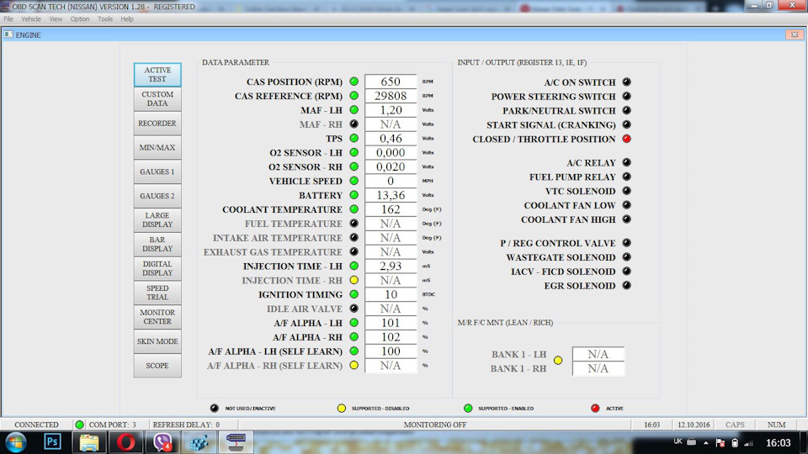Viewport: 808px width, 454px height.
Task: Open the Tools menu
Action: [x=105, y=19]
